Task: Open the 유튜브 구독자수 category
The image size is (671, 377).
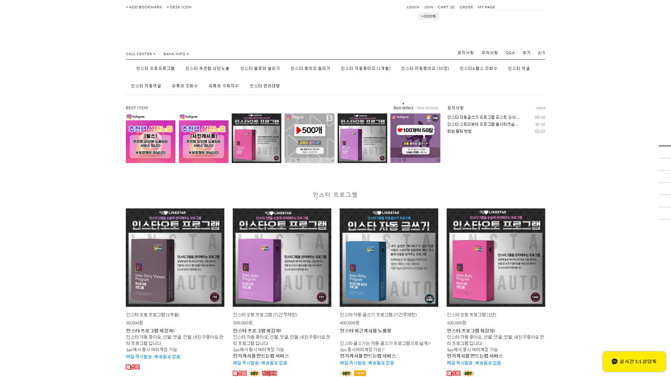Action: coord(224,86)
